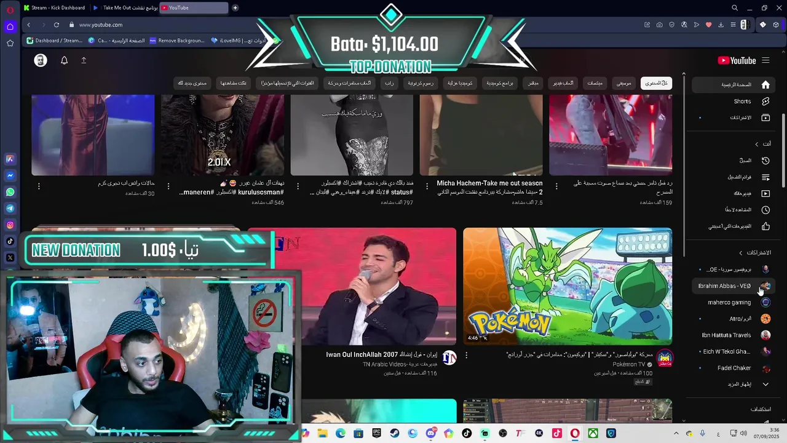Open Opera tab search magnifier
The image size is (787, 443).
(735, 8)
